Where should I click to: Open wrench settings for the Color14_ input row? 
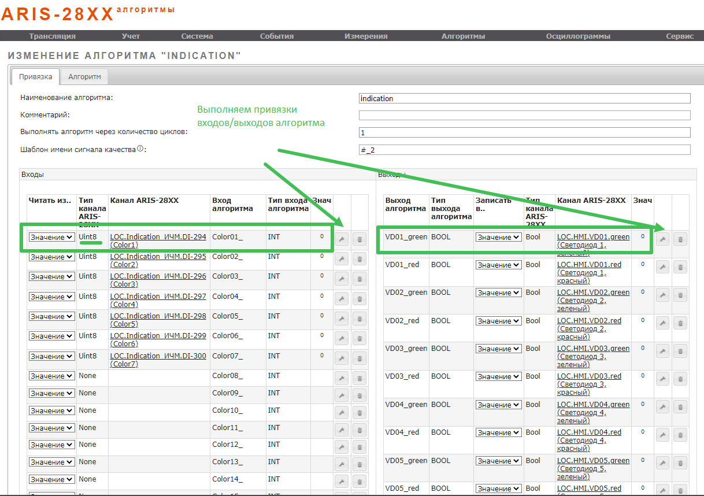coord(342,482)
